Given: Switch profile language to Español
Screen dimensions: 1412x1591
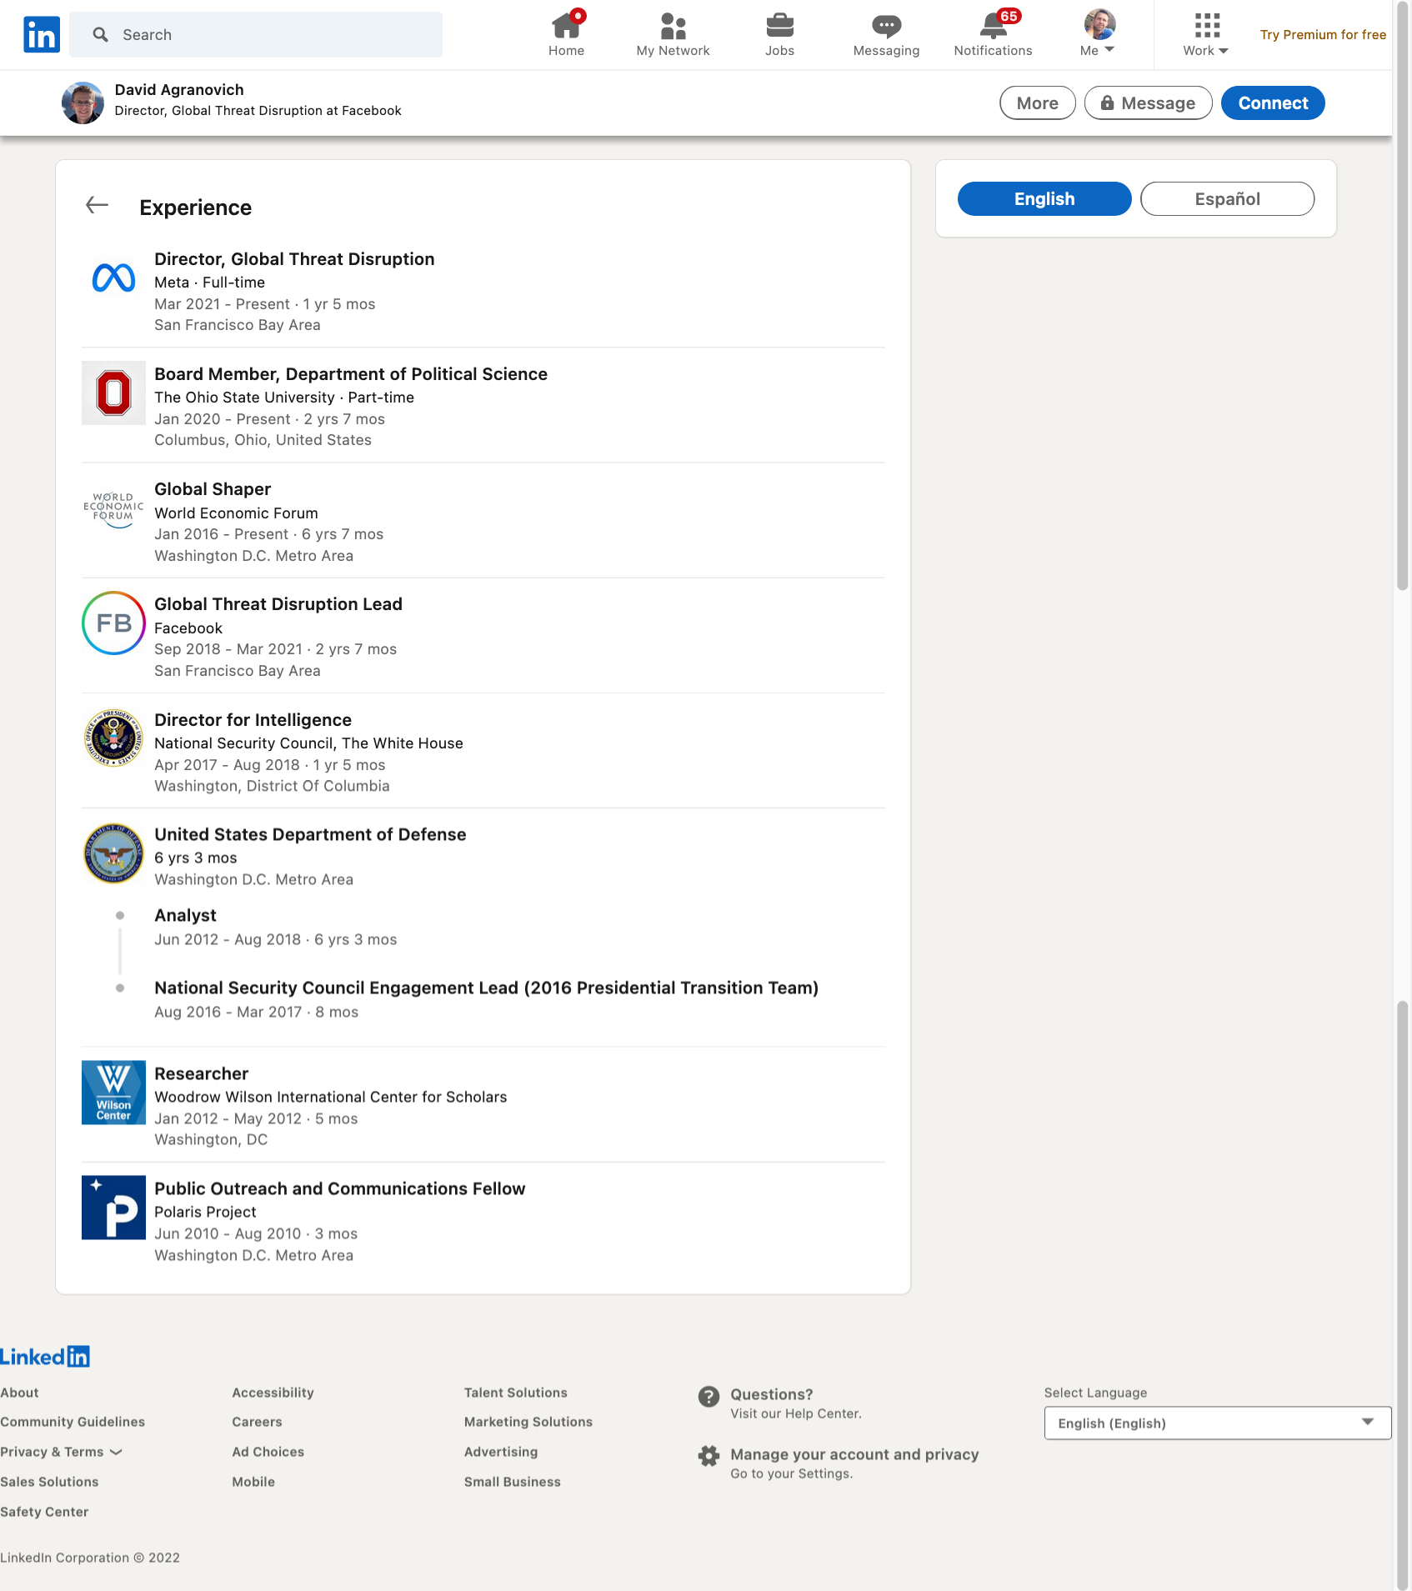Looking at the screenshot, I should coord(1227,198).
